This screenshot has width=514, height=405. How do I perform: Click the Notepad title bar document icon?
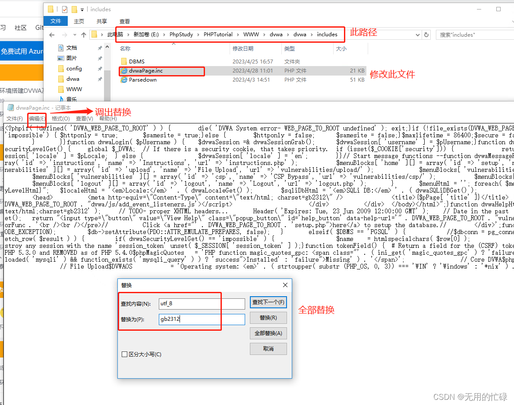click(10, 108)
